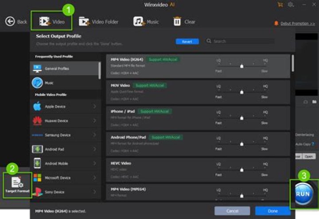The width and height of the screenshot is (319, 219).
Task: Click the Done button
Action: 272,211
